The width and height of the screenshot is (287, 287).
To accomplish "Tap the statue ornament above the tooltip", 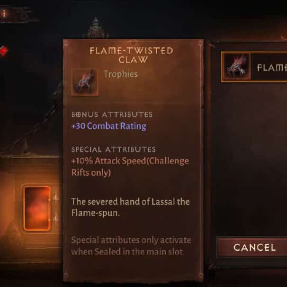I will click(95, 27).
